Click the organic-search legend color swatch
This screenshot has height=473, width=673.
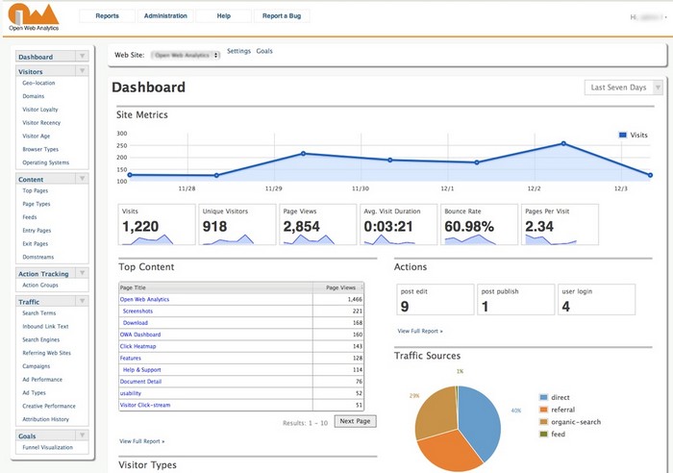point(544,422)
